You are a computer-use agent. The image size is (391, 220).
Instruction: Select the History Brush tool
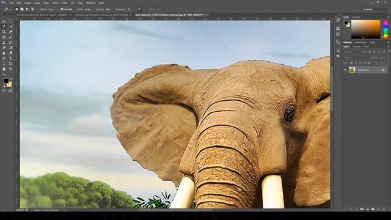tap(10, 42)
